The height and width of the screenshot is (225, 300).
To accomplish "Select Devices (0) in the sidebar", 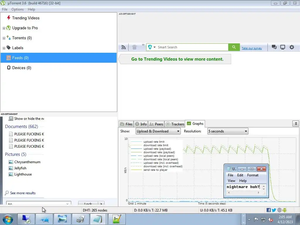I will pyautogui.click(x=58, y=68).
